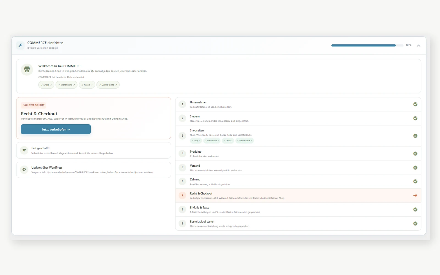Open the Danke-Seite chip in welcome box
Viewport: 440px width, 275px height.
pos(108,85)
